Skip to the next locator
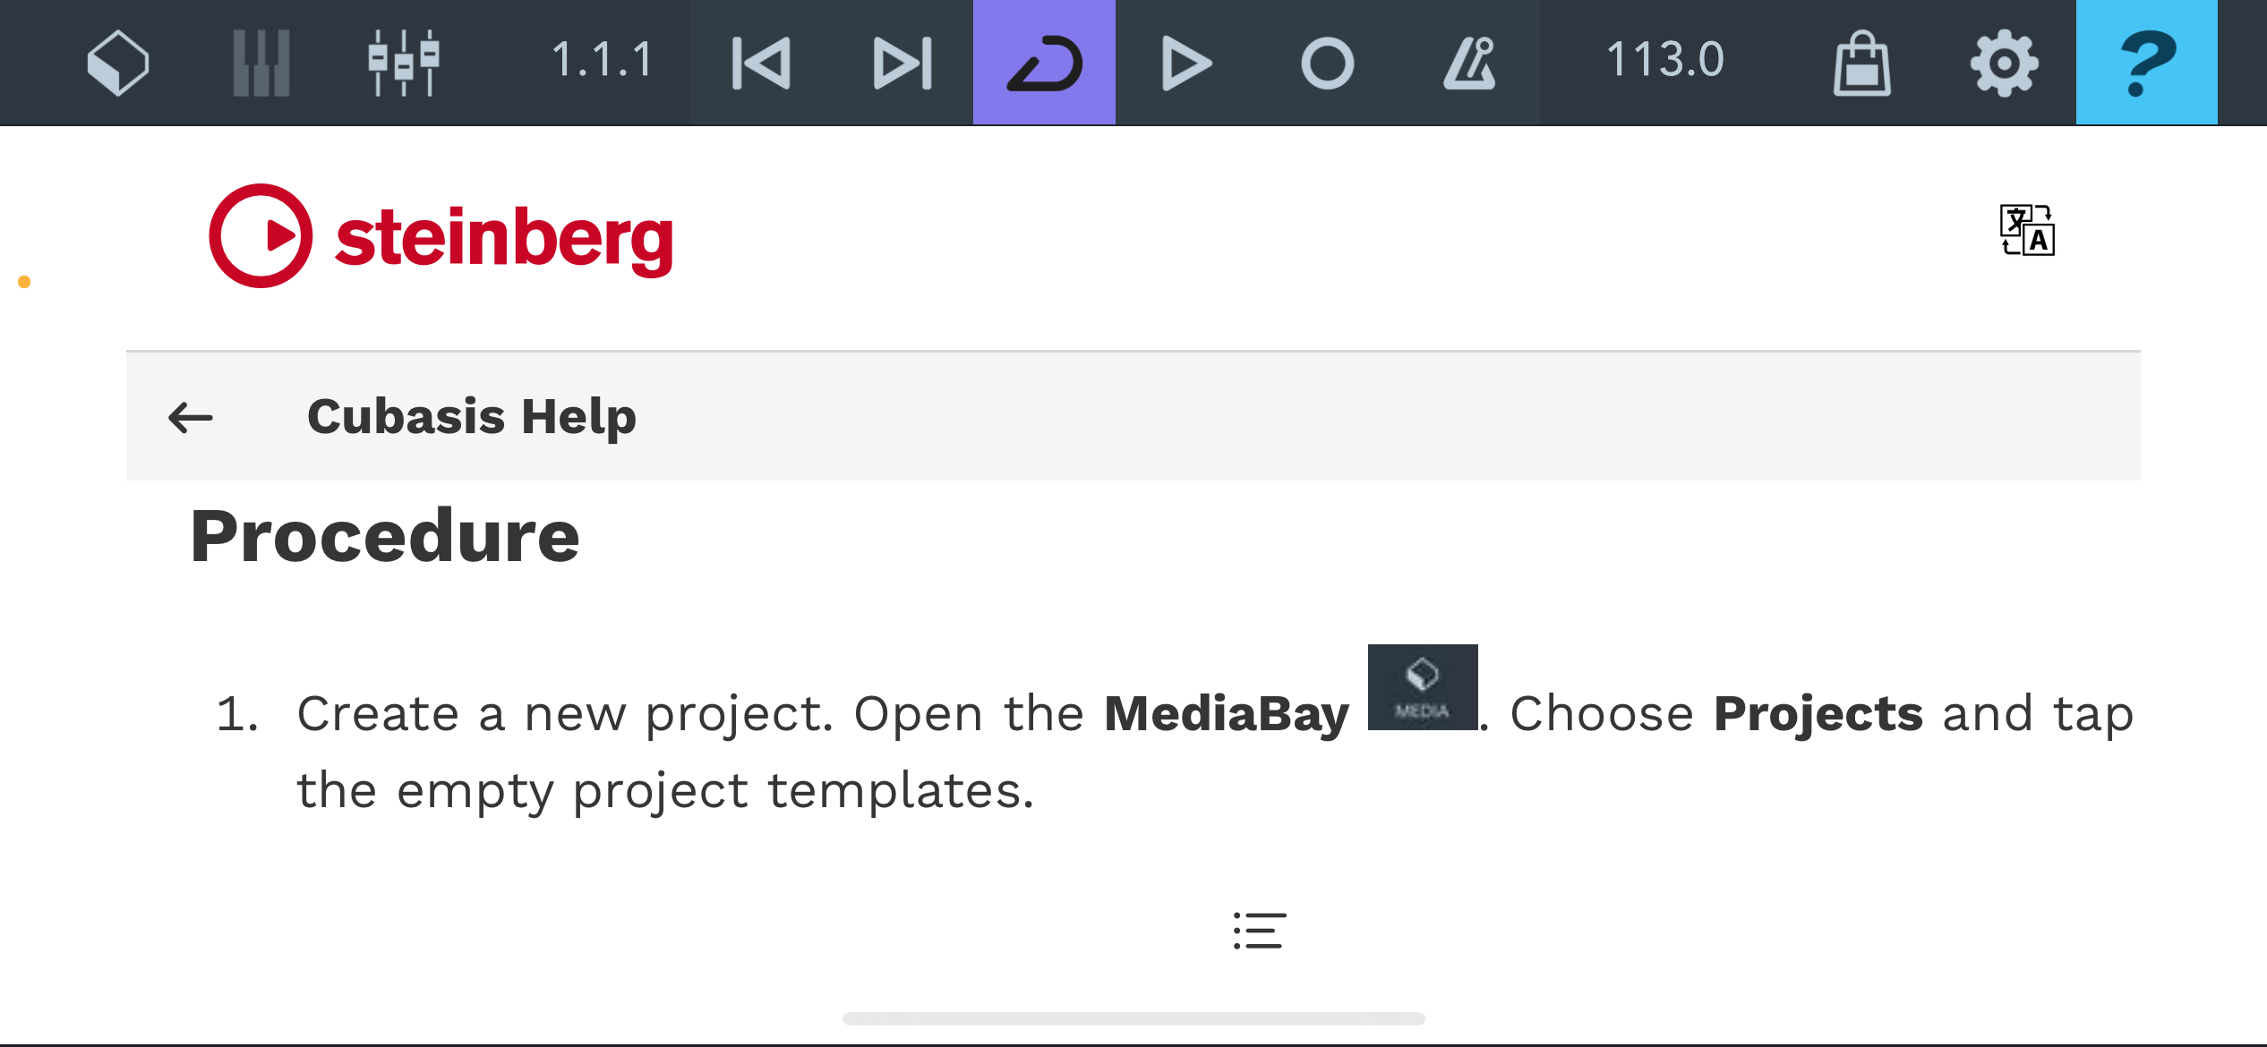This screenshot has height=1047, width=2267. 903,63
